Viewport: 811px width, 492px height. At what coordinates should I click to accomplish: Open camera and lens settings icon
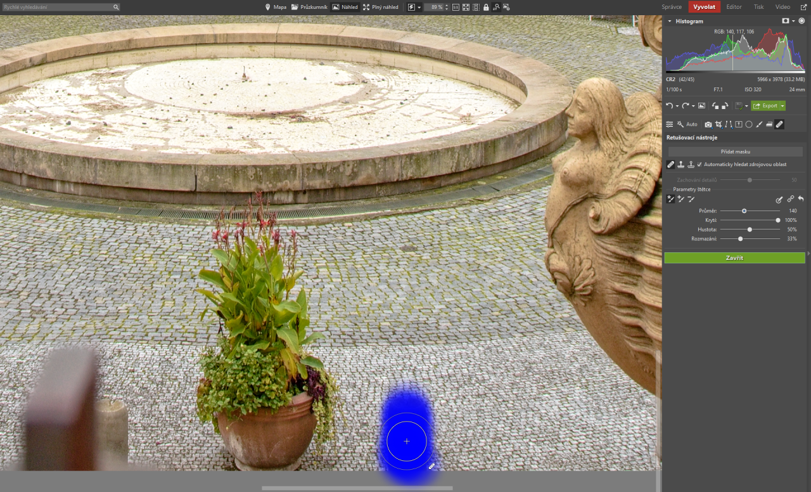[x=708, y=124]
